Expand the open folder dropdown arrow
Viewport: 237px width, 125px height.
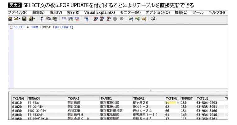19,19
